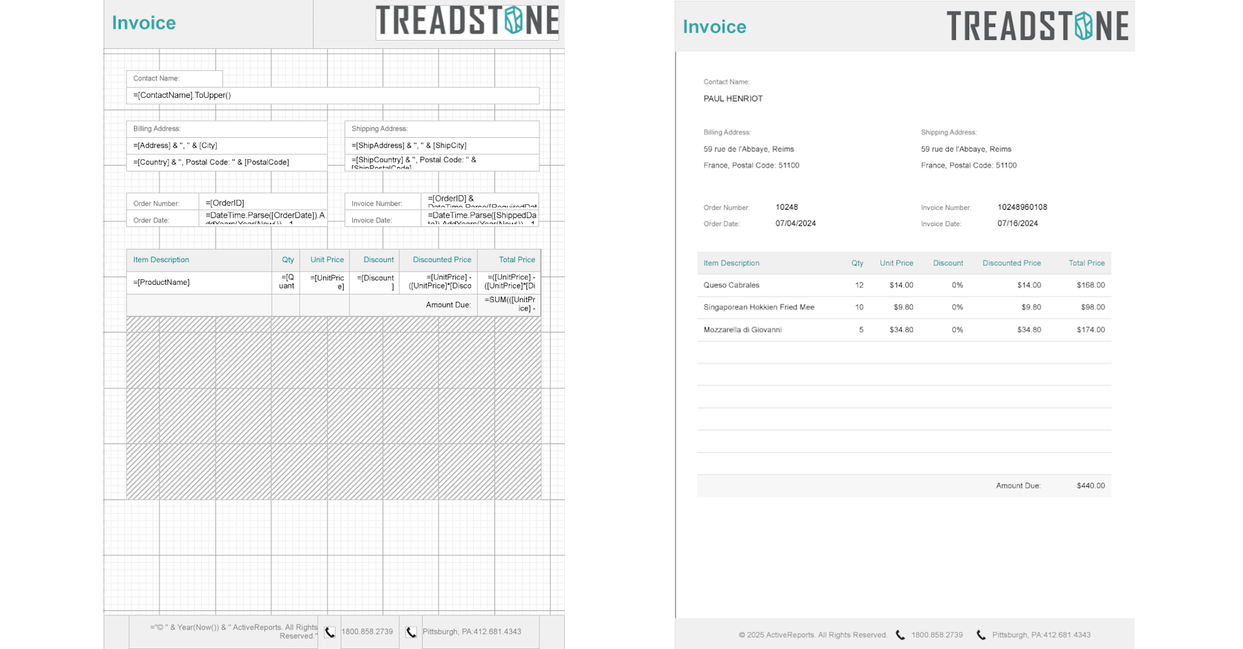
Task: Click the Treadstone logo in the preview header
Action: point(1037,26)
